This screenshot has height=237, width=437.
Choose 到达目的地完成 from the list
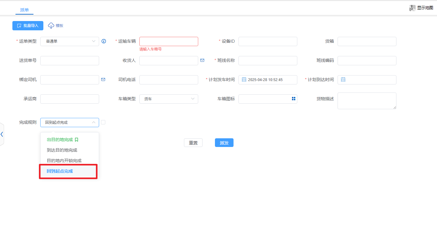coord(62,150)
